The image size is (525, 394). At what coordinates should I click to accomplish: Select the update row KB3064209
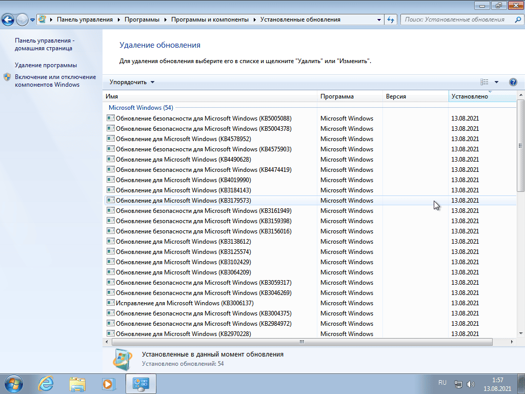pos(310,272)
